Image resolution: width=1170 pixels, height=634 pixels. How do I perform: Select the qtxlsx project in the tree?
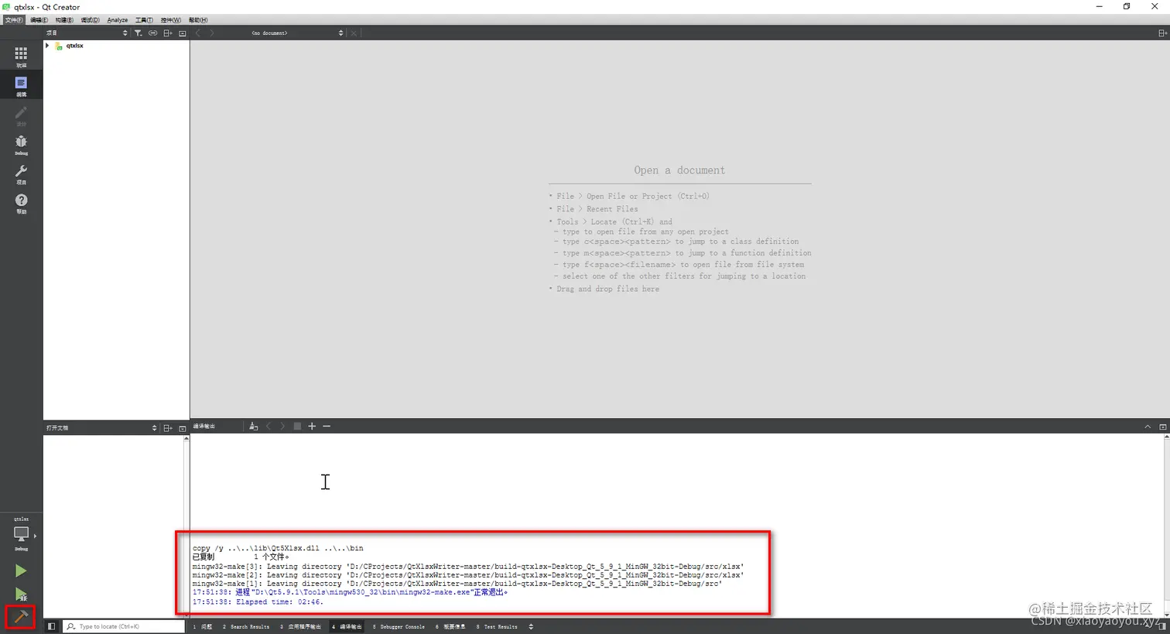point(75,46)
